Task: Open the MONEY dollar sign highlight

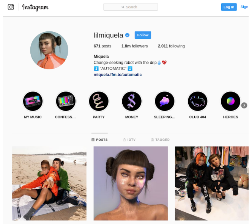Action: pos(132,101)
